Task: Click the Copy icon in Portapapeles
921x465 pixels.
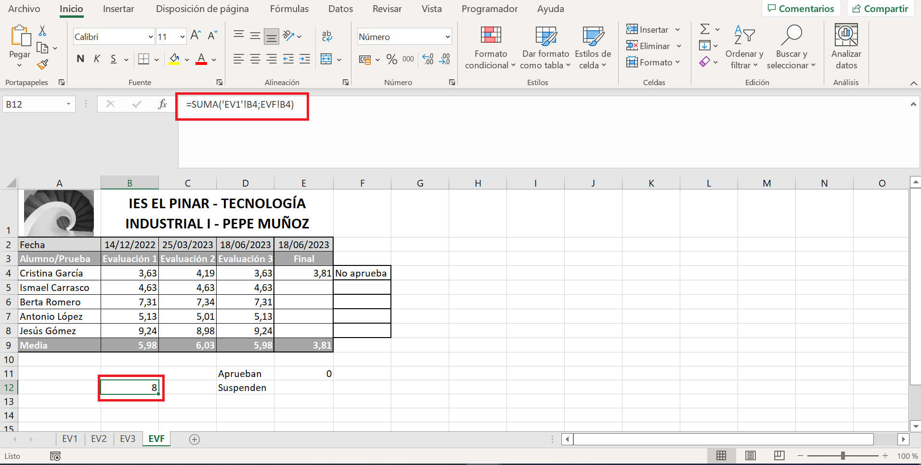Action: [42, 48]
